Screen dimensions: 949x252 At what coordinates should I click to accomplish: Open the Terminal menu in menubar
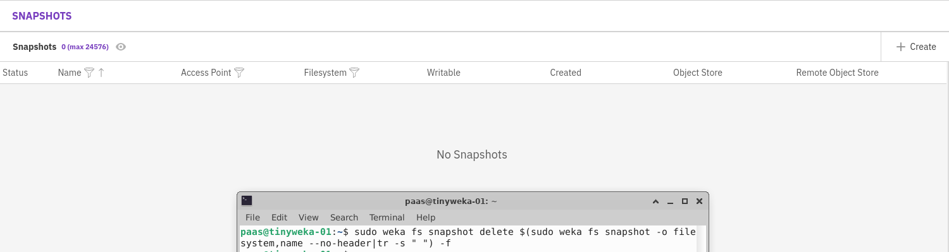(387, 217)
